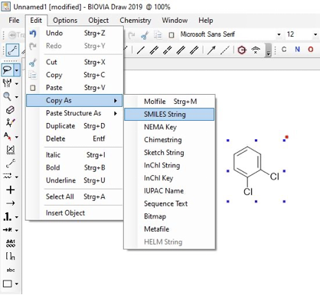Click the benzene ring template icon

(242, 50)
